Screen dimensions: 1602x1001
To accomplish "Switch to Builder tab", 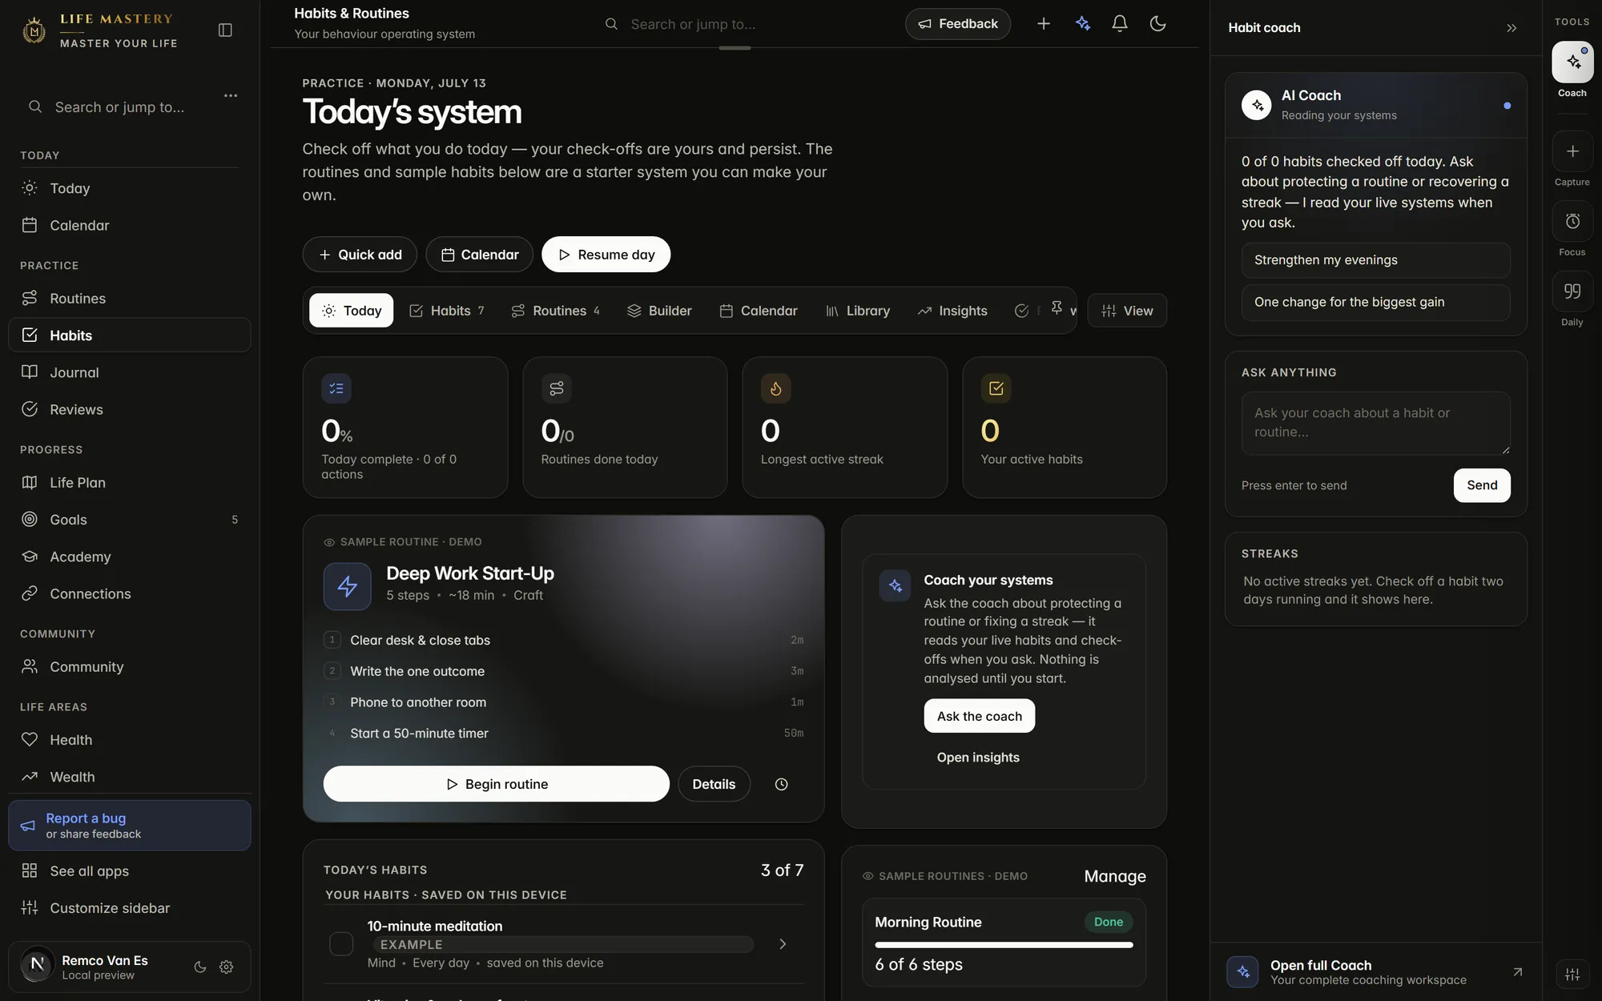I will point(659,311).
